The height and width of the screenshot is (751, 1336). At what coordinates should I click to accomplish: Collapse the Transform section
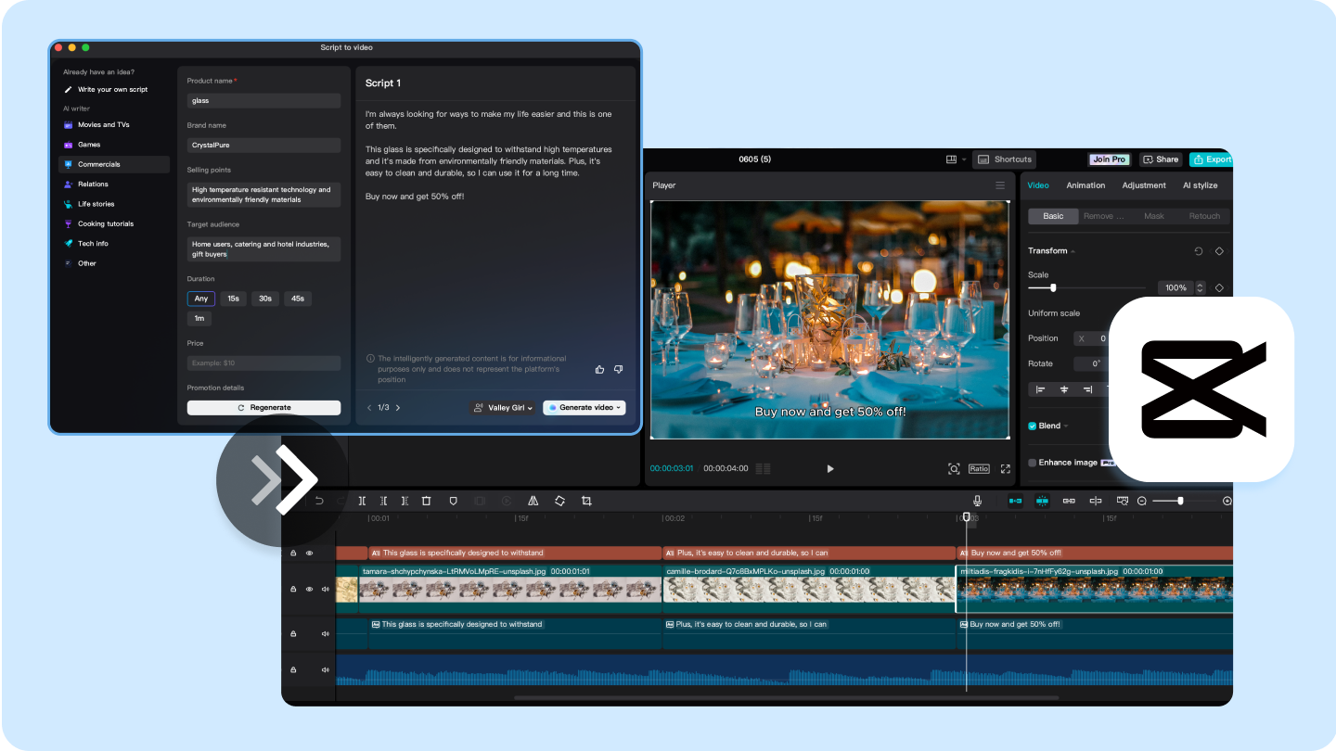pyautogui.click(x=1072, y=250)
